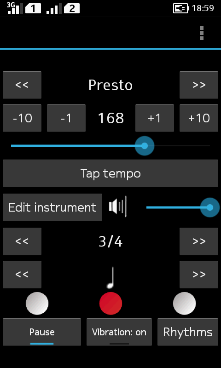The height and width of the screenshot is (368, 221).
Task: Select the previous time signature before 3/4
Action: pos(22,241)
